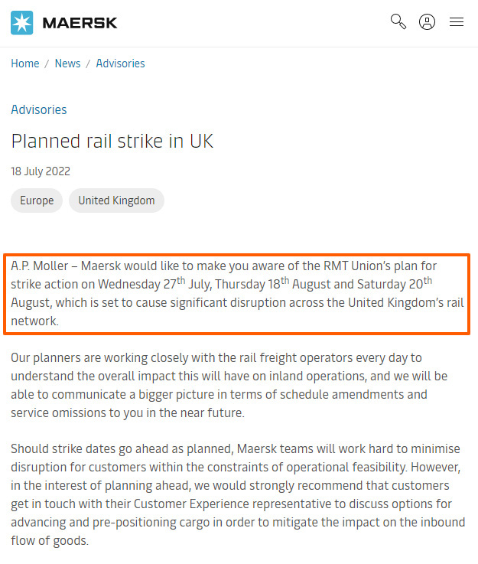Click the MAERSK wordmark text
The image size is (478, 564).
tap(80, 23)
